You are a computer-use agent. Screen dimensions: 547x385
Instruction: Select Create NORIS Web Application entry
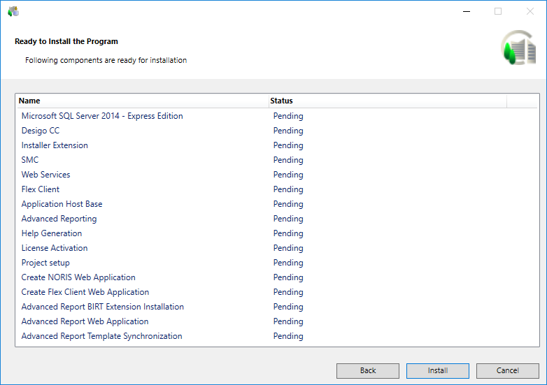click(78, 277)
